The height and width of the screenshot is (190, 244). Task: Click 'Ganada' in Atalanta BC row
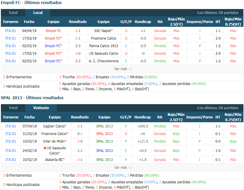tap(160, 159)
